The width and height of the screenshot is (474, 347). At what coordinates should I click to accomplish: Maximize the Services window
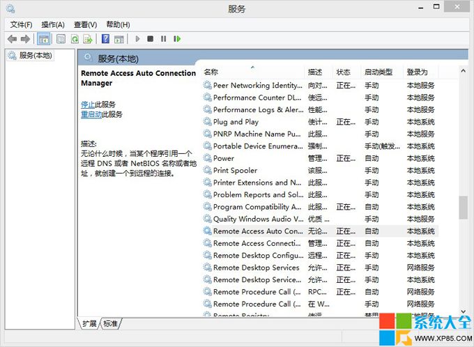pos(436,7)
